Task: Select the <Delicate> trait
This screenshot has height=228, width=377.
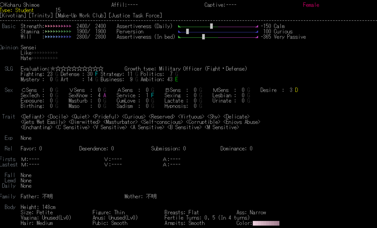Action: click(236, 117)
